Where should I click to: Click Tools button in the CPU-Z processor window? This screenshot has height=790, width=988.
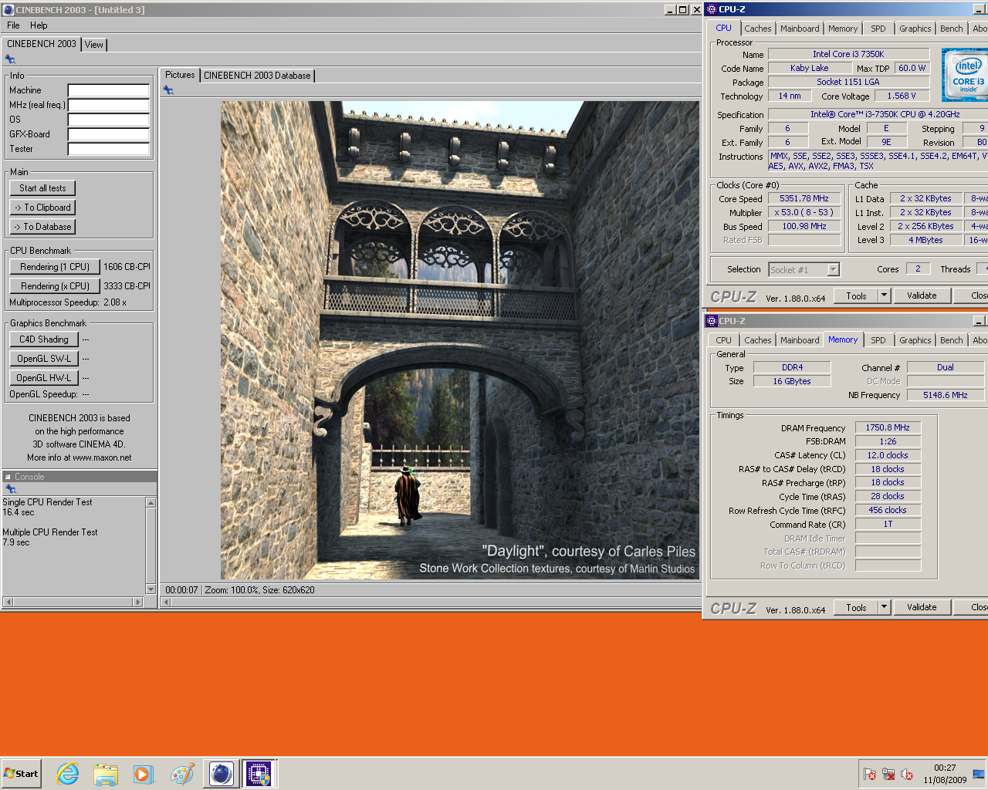[x=856, y=295]
